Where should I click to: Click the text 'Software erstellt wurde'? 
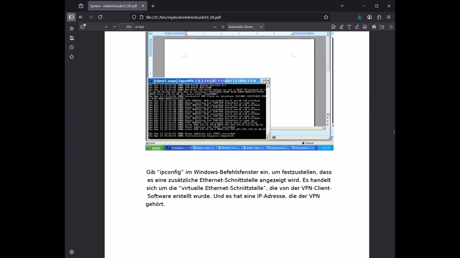179,196
